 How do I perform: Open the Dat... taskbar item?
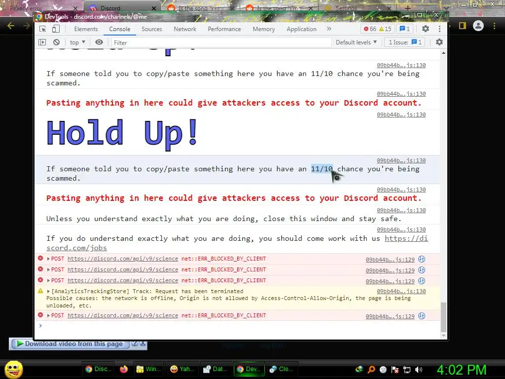[216, 369]
